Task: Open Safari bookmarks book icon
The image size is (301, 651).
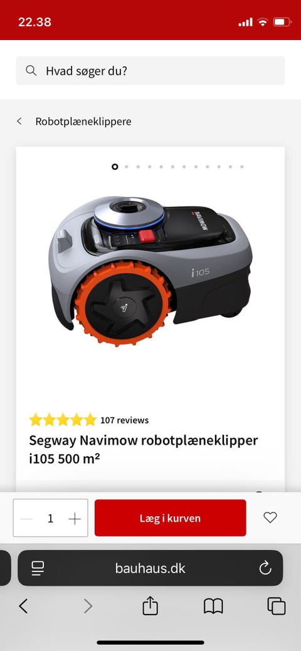Action: (x=213, y=606)
